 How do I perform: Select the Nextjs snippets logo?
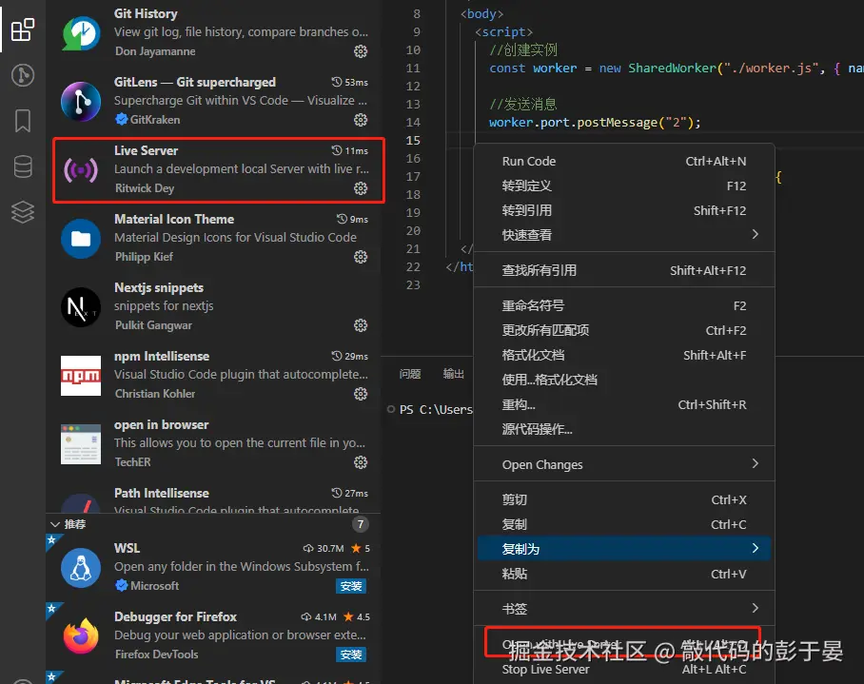pyautogui.click(x=81, y=307)
